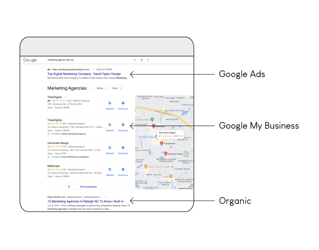Image resolution: width=319 pixels, height=250 pixels.
Task: Open more options dots next to Marketing Agencies
Action: (x=90, y=88)
